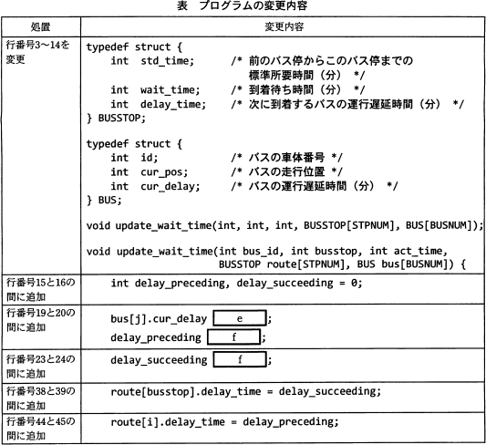Click the comment 'バスの車体番号'
Viewport: 486px width, 445px height.
[x=286, y=158]
